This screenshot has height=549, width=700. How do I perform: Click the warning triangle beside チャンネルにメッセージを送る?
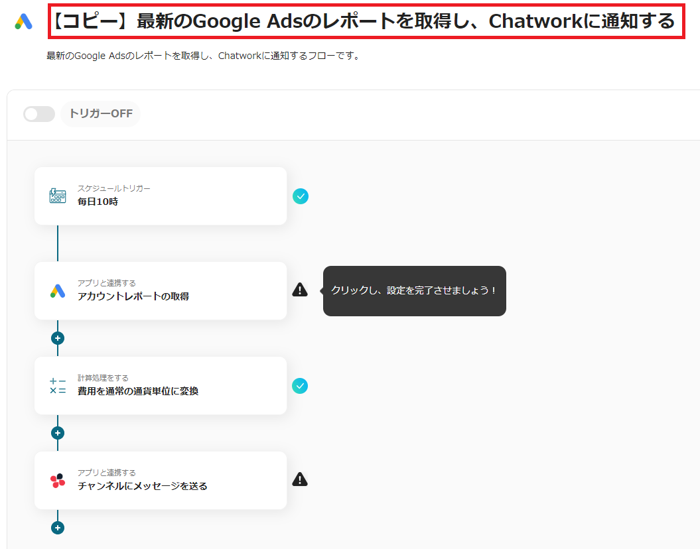pos(300,479)
